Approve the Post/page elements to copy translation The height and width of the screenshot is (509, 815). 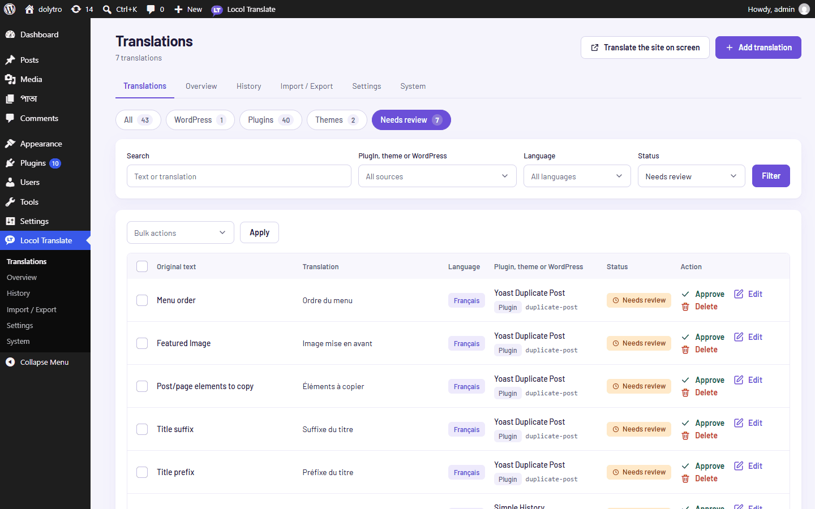pyautogui.click(x=703, y=380)
